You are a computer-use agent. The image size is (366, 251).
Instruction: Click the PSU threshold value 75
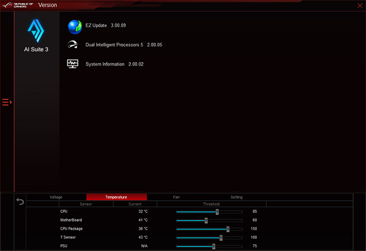[x=255, y=246]
